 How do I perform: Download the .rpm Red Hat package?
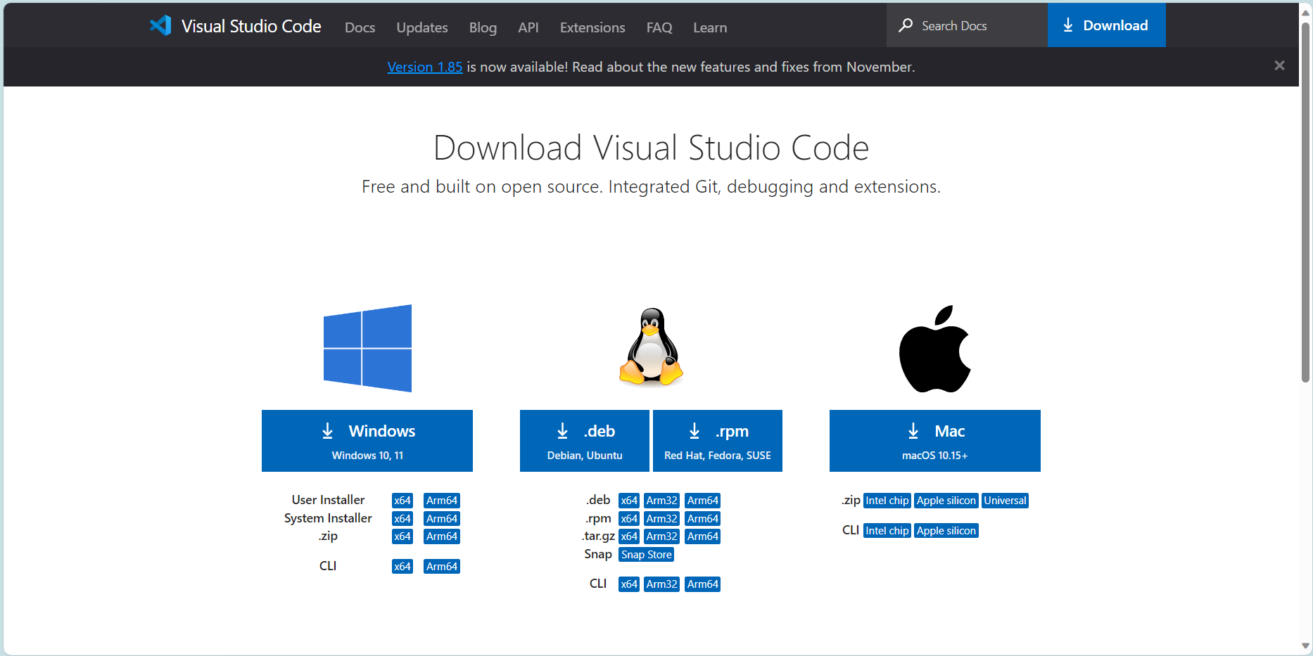tap(718, 441)
